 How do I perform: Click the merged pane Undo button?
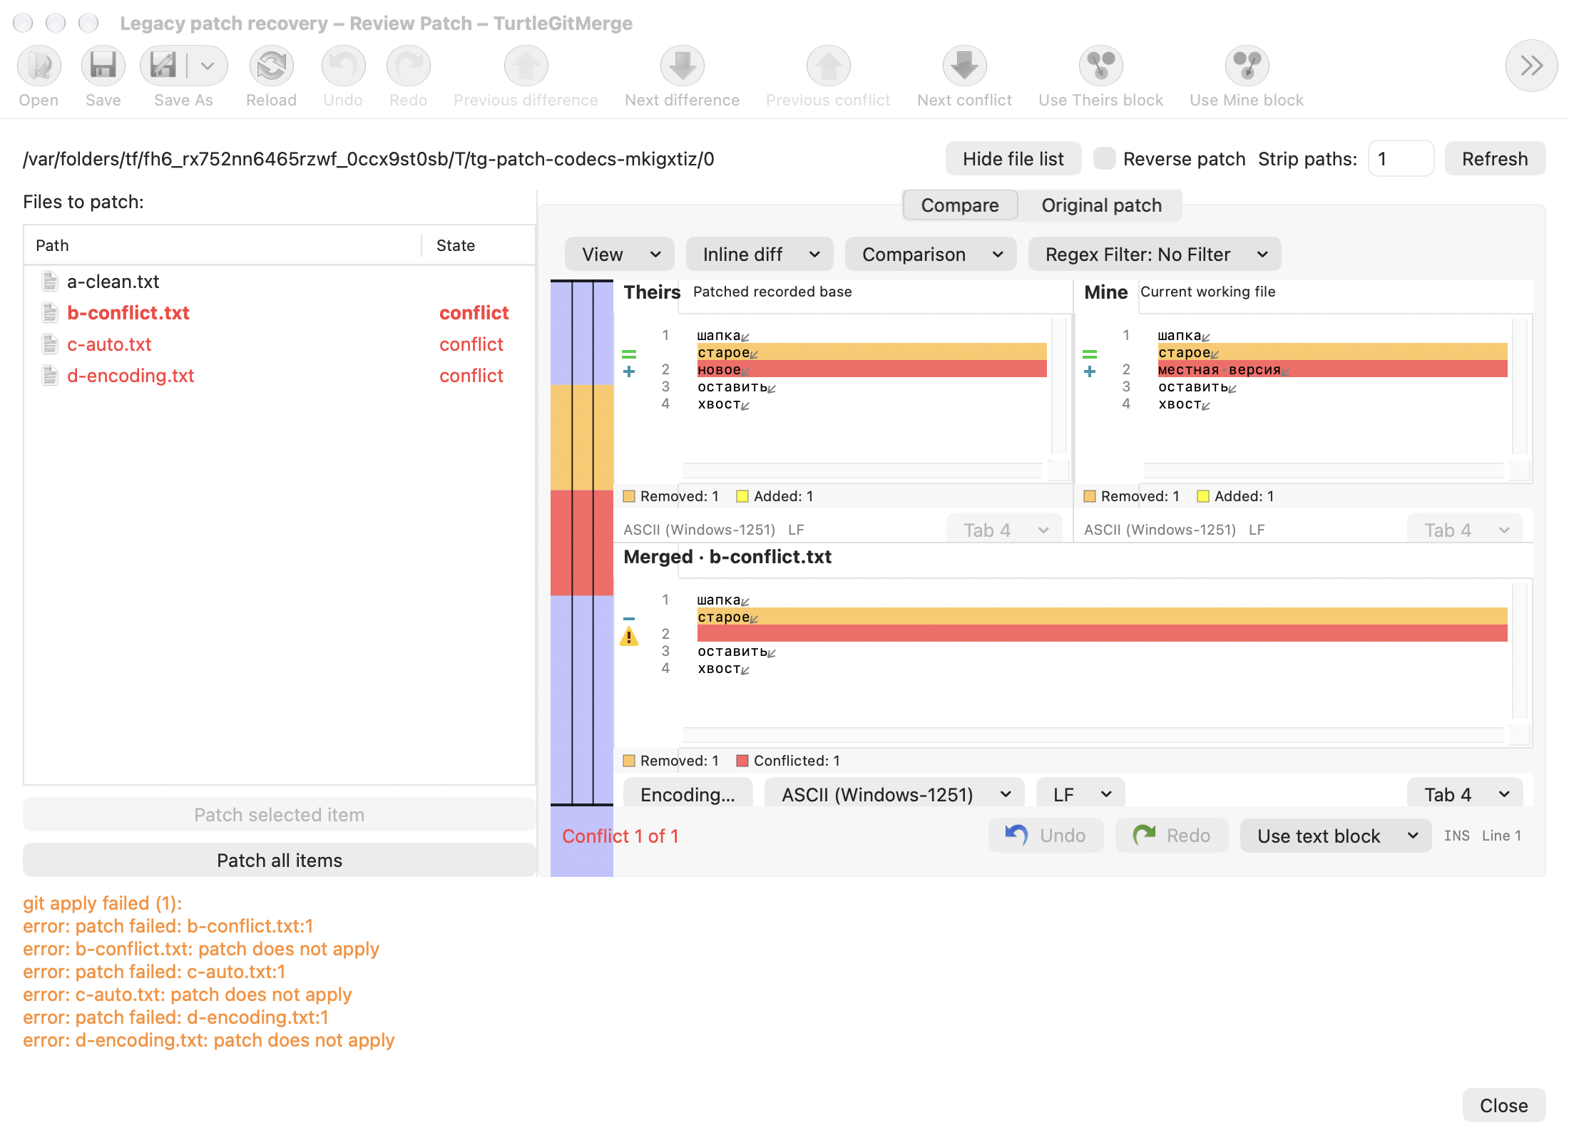(x=1046, y=836)
